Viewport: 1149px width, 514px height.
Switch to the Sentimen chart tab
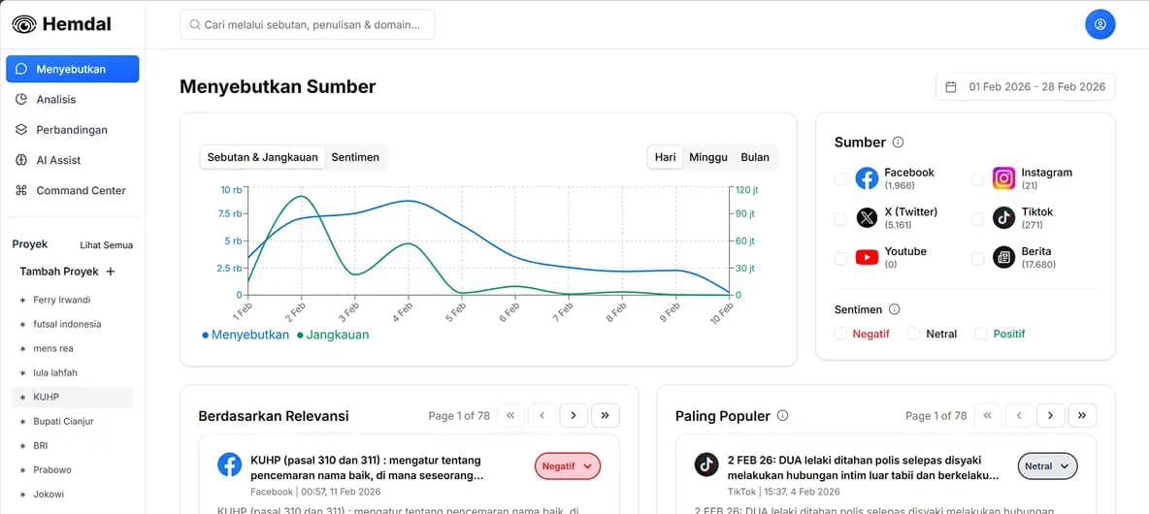tap(355, 157)
